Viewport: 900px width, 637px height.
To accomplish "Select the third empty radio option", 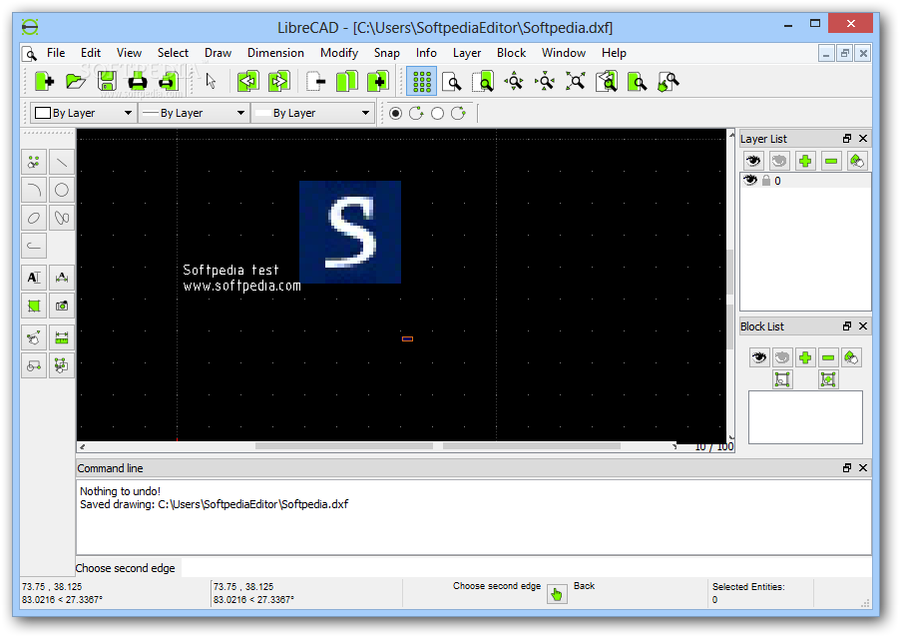I will [x=437, y=113].
